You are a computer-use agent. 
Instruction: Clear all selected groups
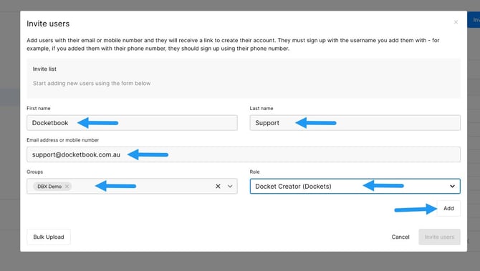(x=218, y=186)
